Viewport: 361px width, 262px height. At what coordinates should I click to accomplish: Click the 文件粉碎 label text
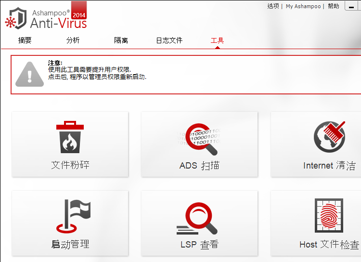70,165
